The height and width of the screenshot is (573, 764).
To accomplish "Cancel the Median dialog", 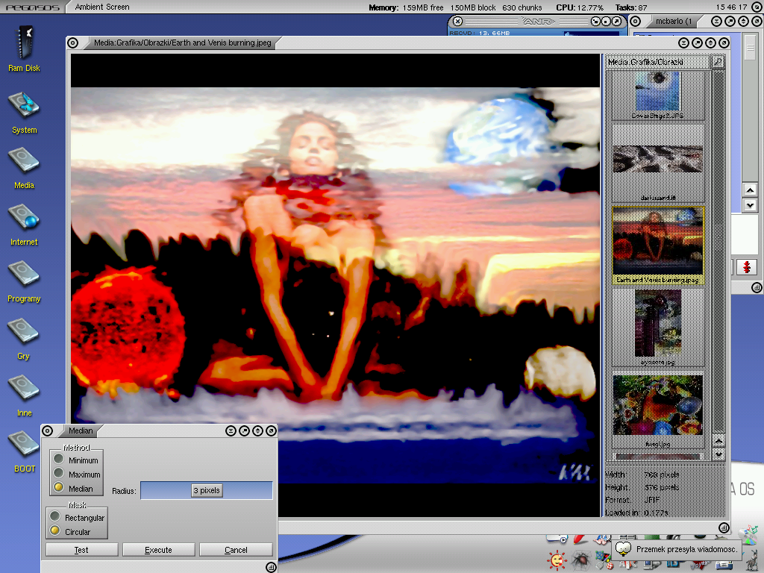I will tap(236, 550).
